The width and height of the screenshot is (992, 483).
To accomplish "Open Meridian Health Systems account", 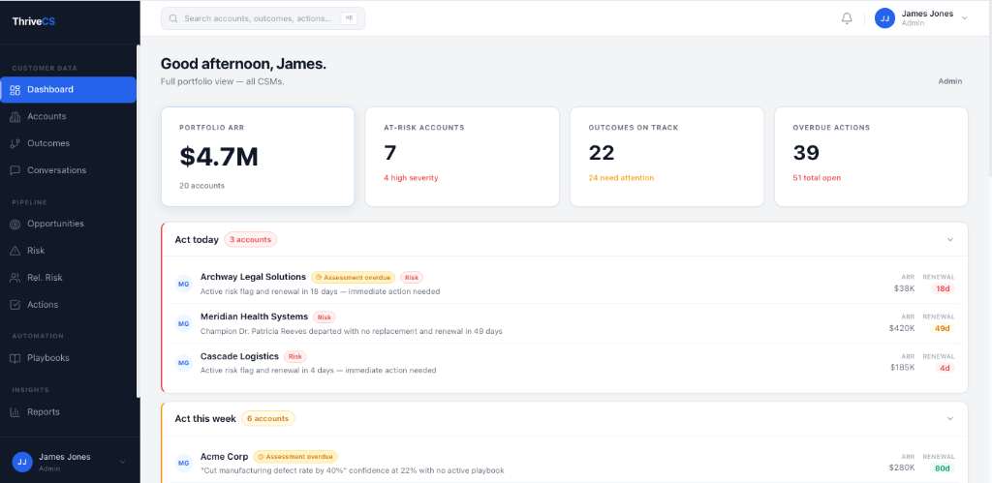I will [255, 317].
